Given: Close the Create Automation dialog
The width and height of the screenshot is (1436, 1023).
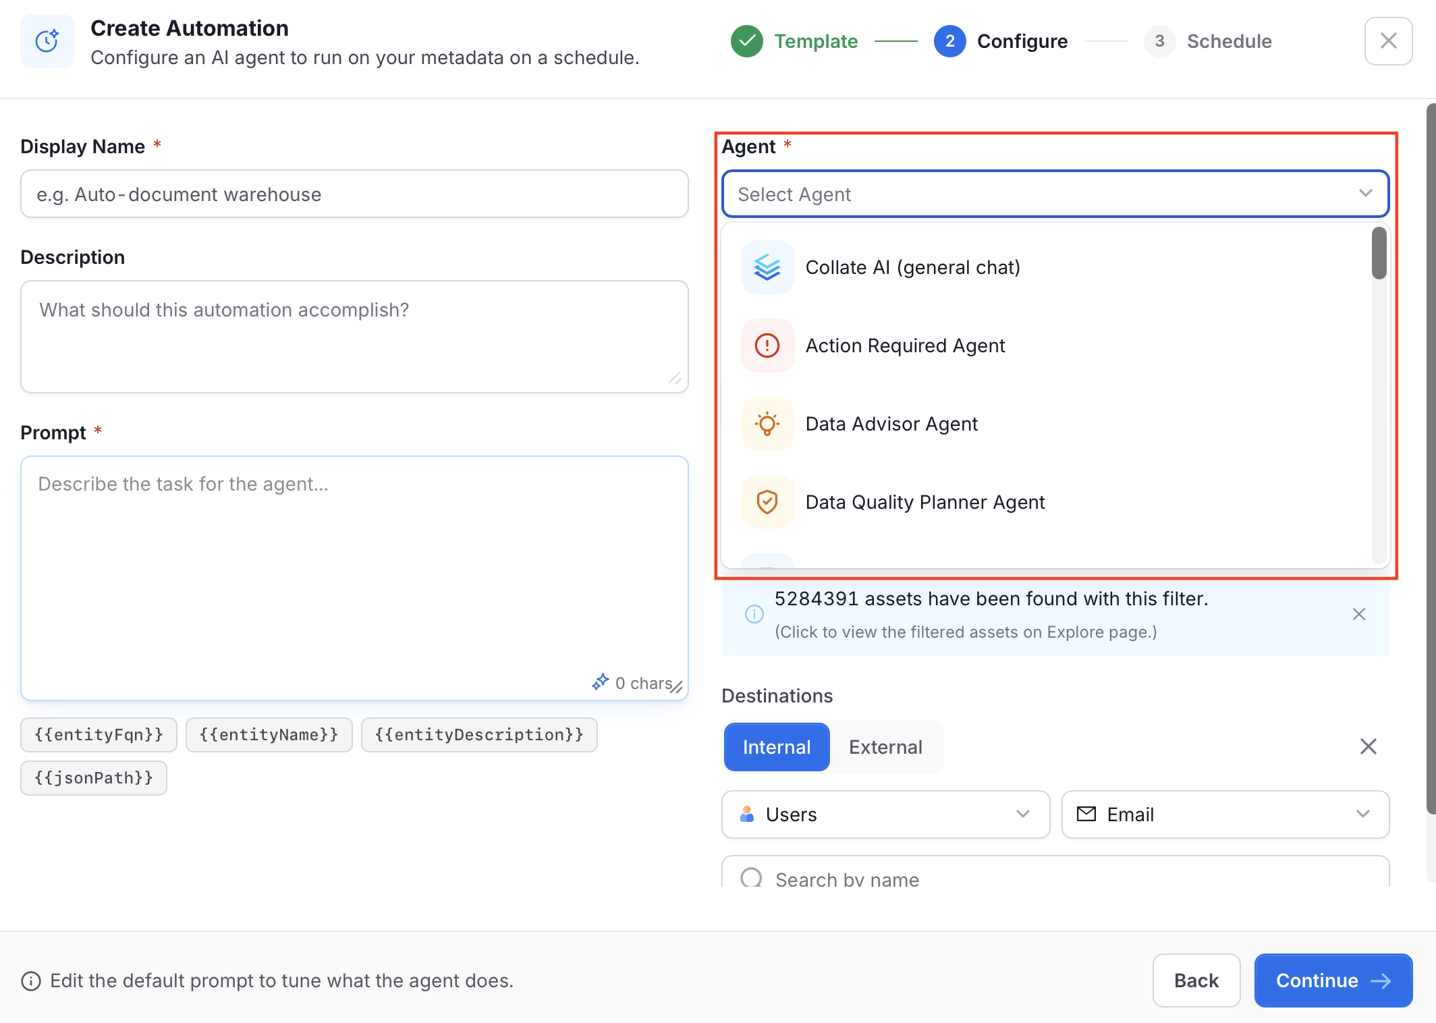Looking at the screenshot, I should tap(1388, 41).
